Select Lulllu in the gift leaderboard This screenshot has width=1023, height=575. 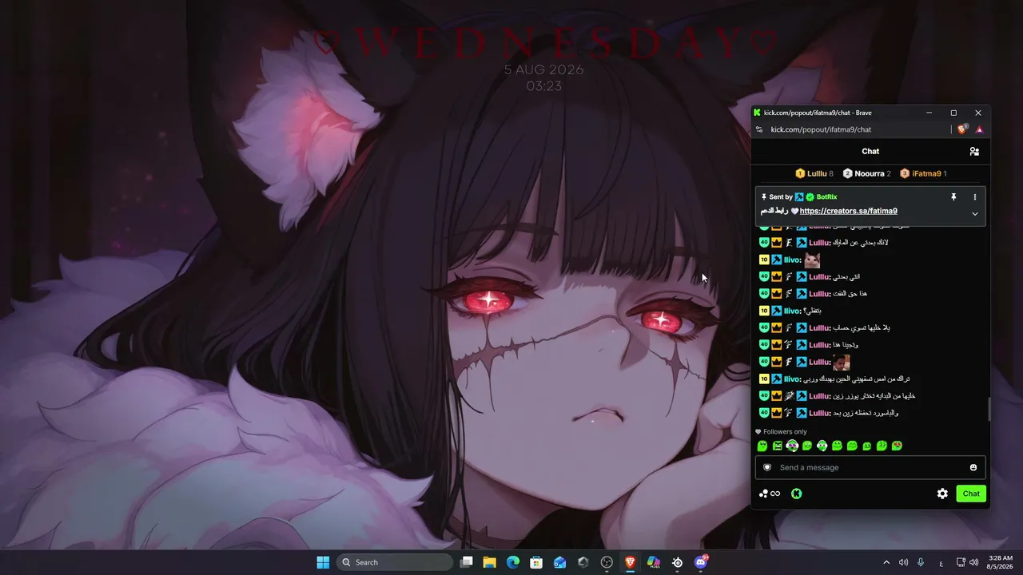[814, 173]
